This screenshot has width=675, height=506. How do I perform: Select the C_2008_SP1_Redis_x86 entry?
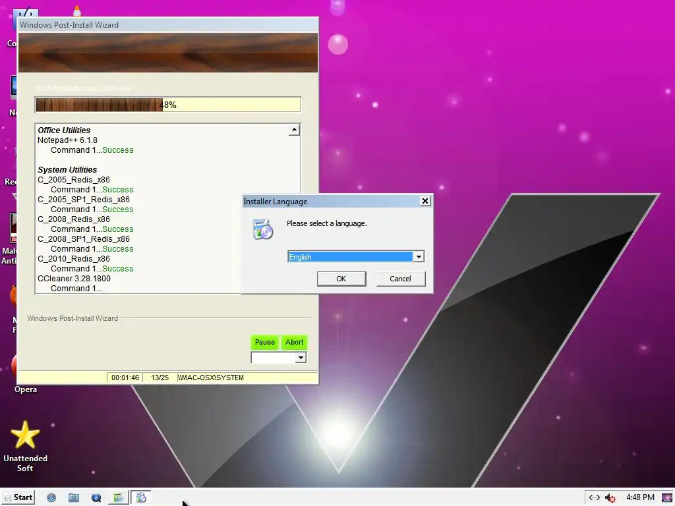pos(84,239)
